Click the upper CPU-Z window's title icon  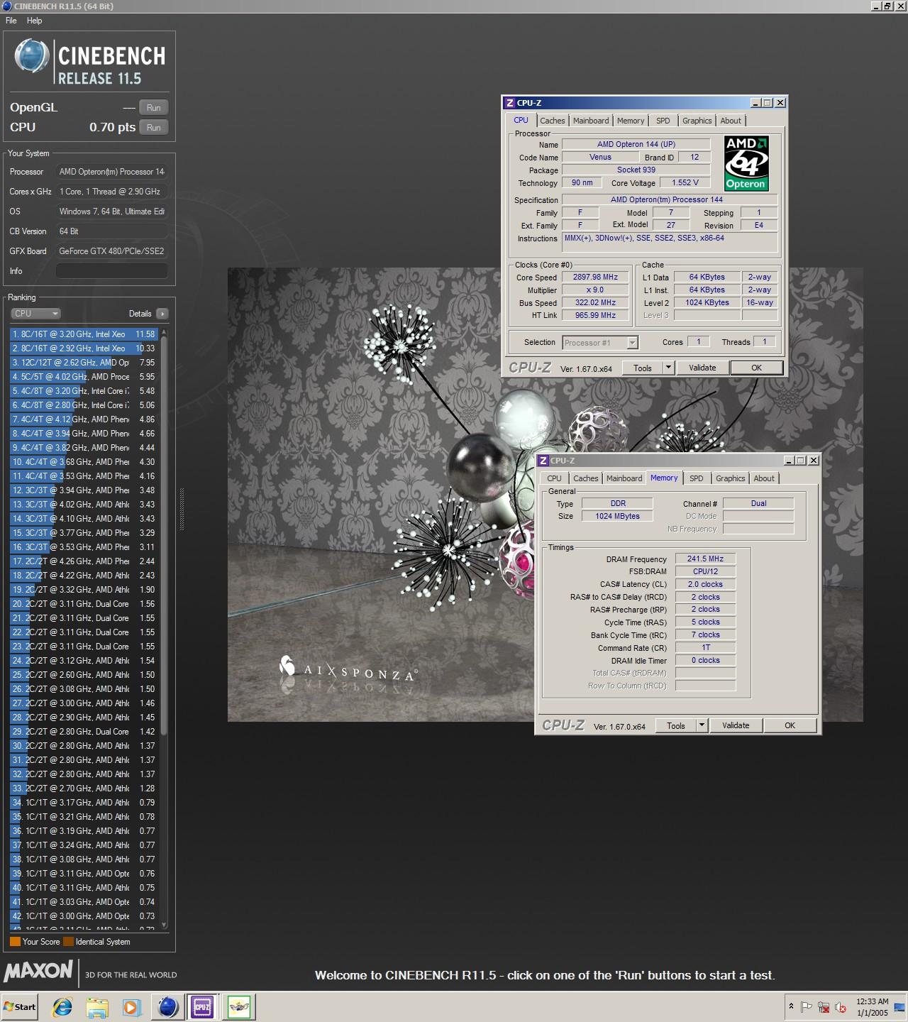(x=509, y=103)
